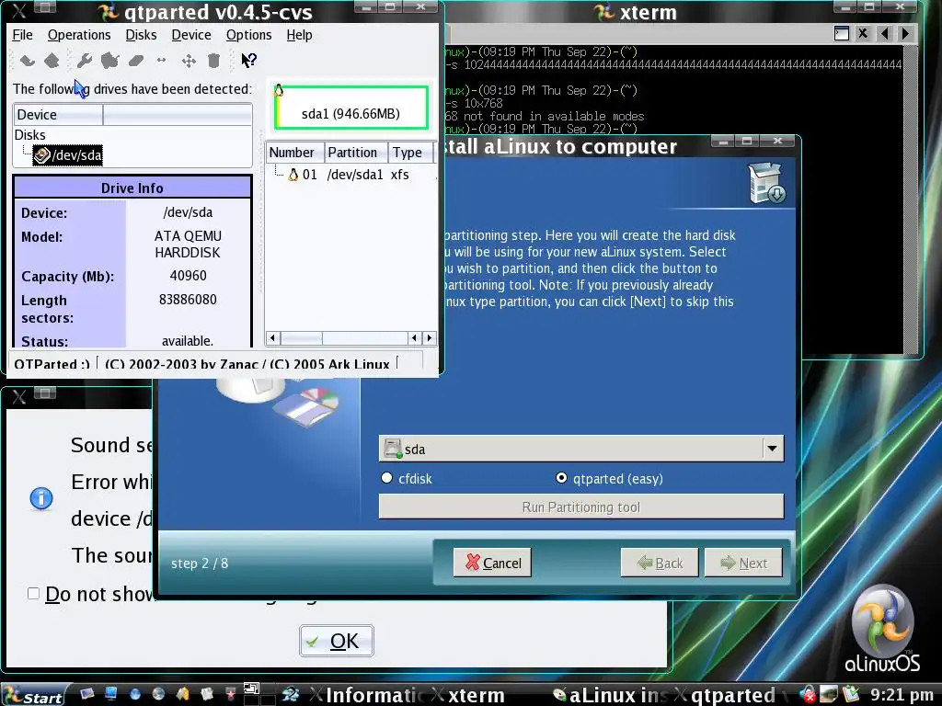Click the first quick-launch icon beside Start
Image resolution: width=942 pixels, height=706 pixels.
click(x=86, y=694)
